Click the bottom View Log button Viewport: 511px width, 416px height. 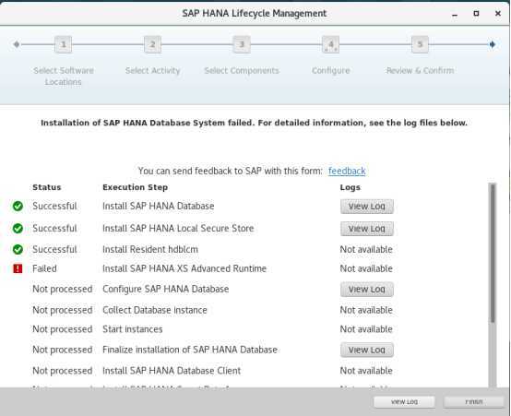coord(404,401)
